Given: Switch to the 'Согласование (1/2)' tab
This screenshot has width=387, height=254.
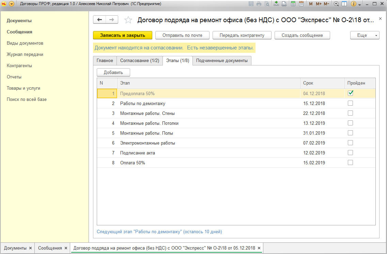Looking at the screenshot, I should (x=140, y=61).
